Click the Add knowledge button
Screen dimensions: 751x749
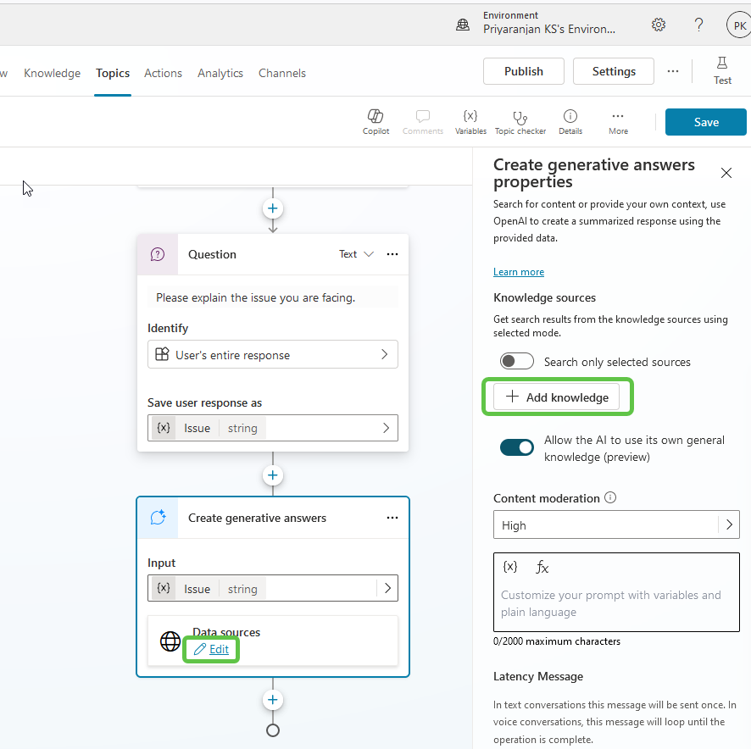(x=557, y=397)
